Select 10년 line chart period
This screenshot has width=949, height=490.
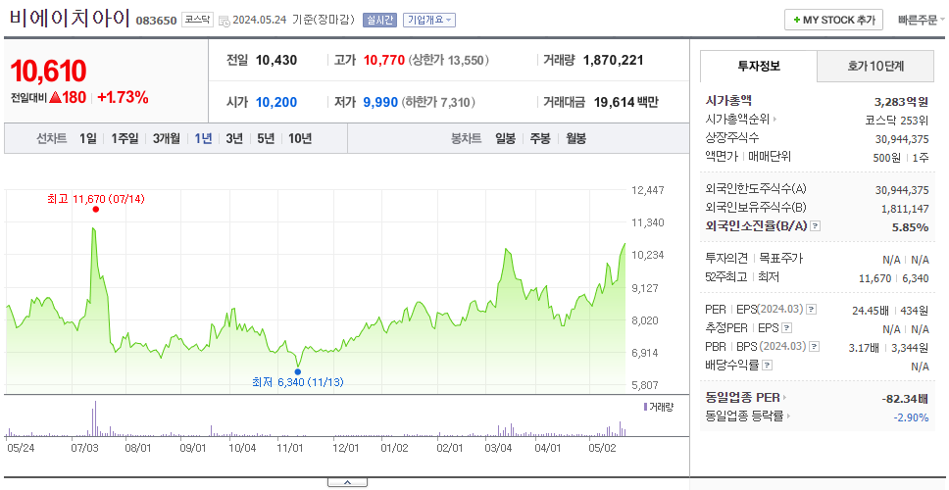(300, 138)
